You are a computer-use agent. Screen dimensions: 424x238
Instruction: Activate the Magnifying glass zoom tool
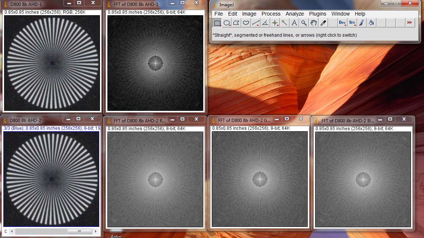[304, 23]
